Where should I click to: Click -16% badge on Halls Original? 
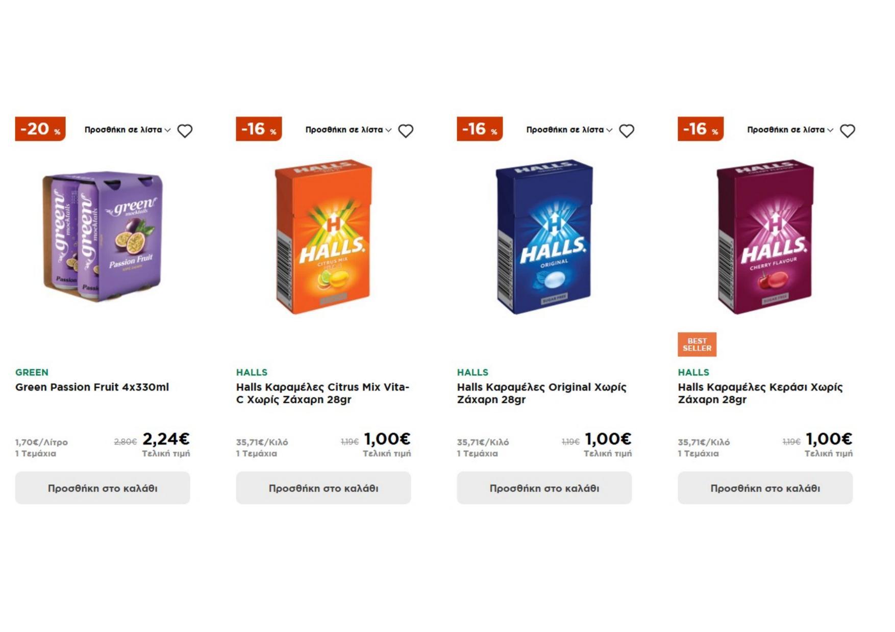480,129
